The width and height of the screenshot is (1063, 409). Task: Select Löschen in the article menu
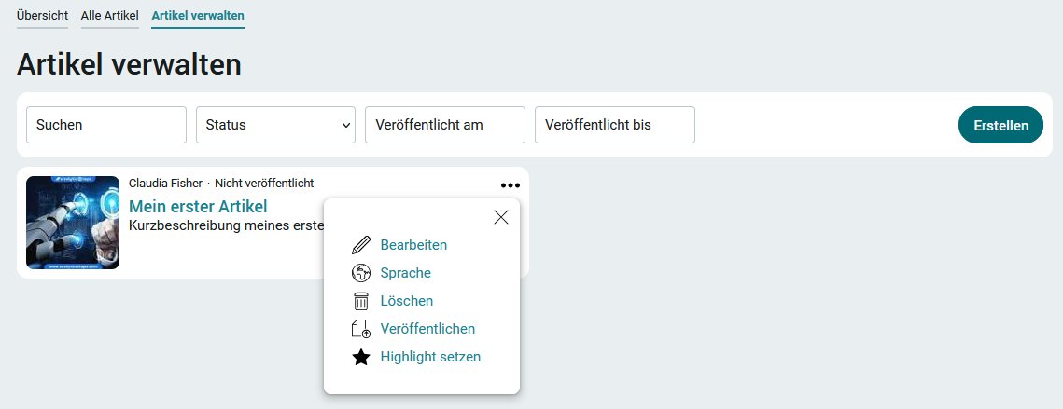point(407,301)
